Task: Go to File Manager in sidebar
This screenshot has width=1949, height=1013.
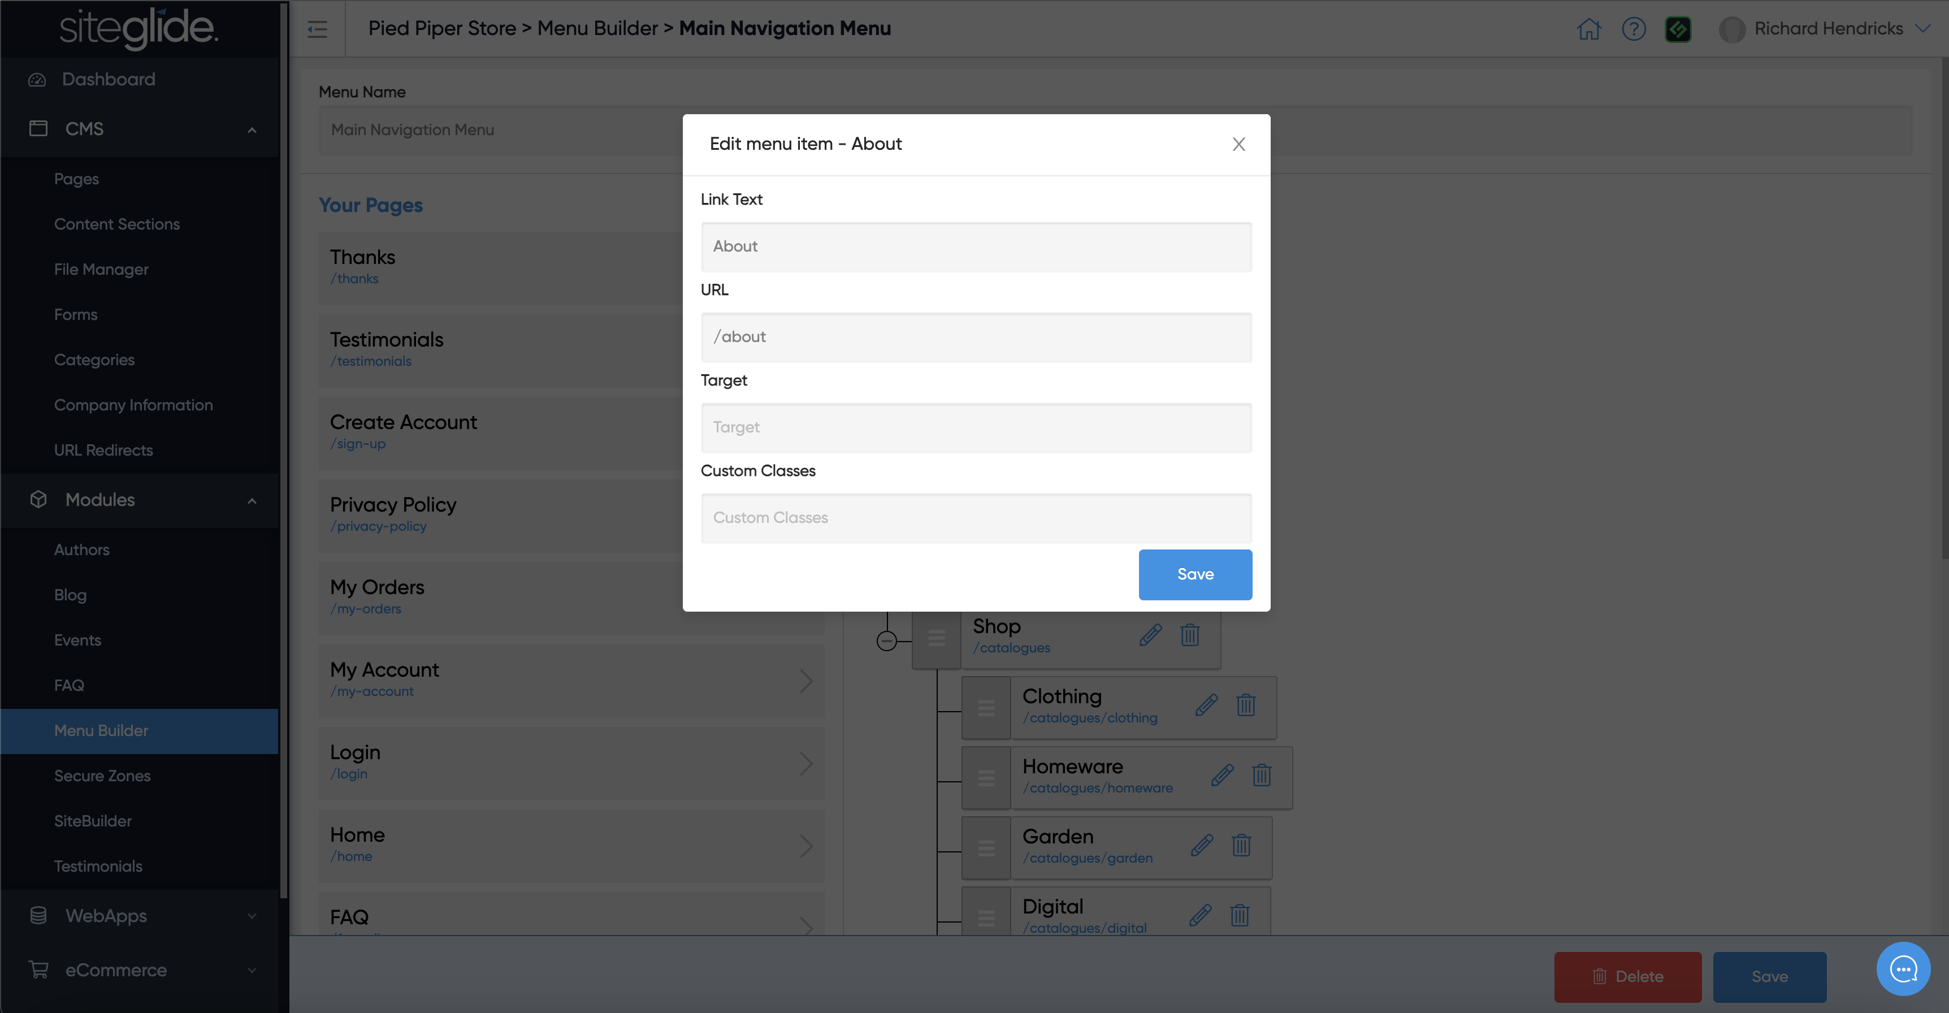Action: [101, 269]
